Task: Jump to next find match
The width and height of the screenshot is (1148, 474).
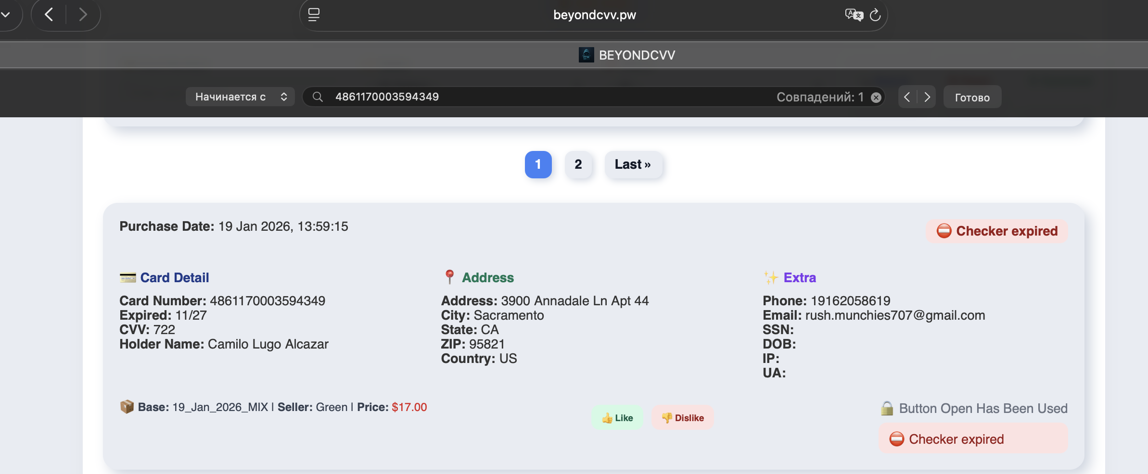Action: [x=927, y=97]
